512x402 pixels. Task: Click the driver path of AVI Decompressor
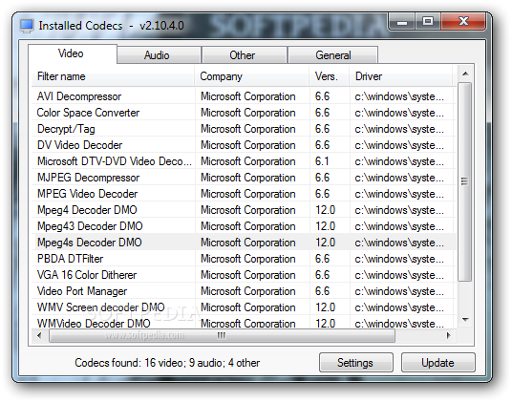pos(399,96)
